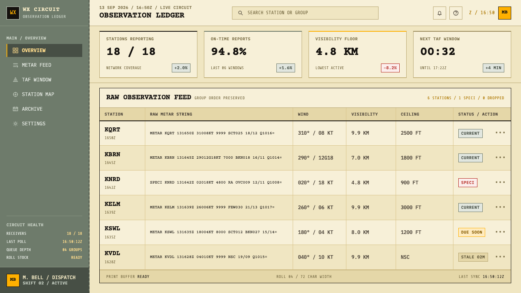
Task: Click the Visibility column header
Action: tap(371, 114)
